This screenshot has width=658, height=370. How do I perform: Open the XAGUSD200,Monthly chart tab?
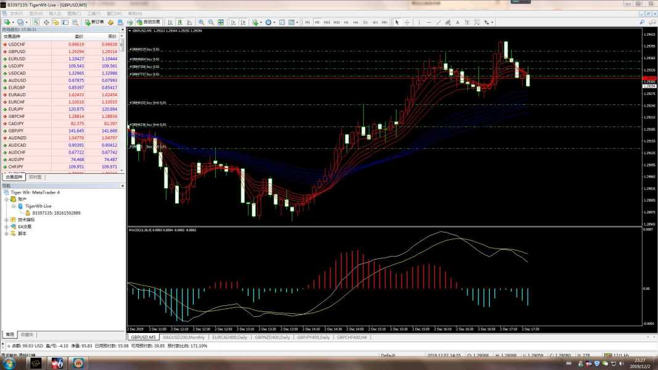[x=184, y=337]
